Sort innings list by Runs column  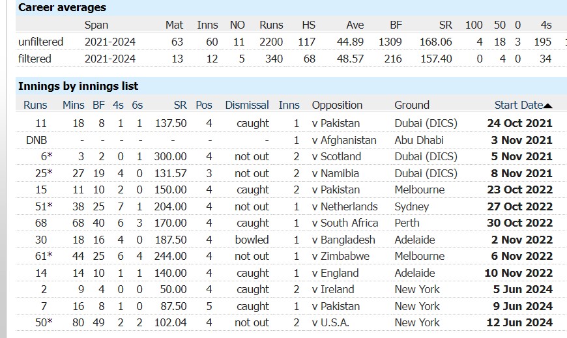(x=35, y=106)
